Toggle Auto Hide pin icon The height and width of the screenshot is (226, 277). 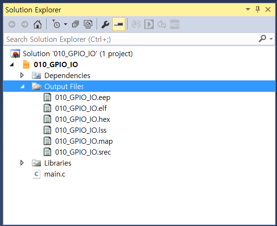click(x=257, y=10)
